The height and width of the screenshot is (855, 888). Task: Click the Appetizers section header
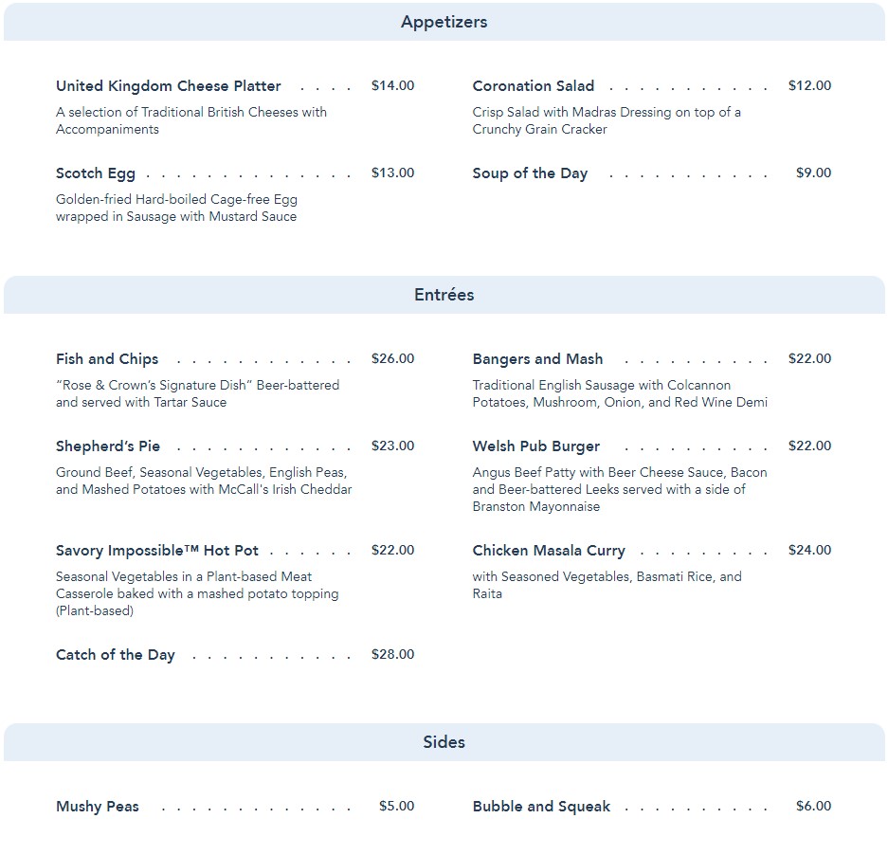click(444, 22)
